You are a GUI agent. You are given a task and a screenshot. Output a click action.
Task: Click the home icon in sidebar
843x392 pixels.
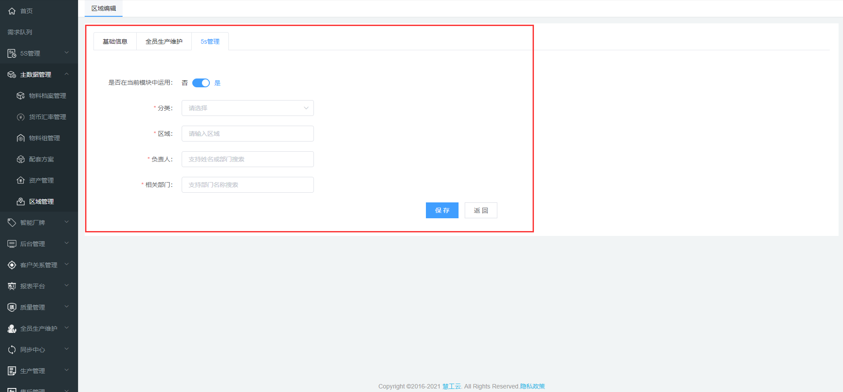click(x=12, y=11)
